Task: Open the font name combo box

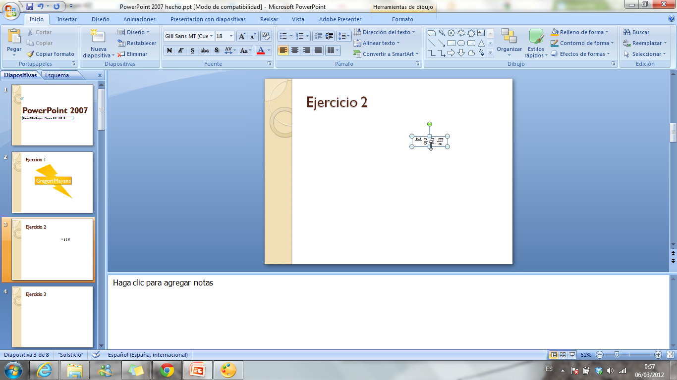Action: [189, 36]
